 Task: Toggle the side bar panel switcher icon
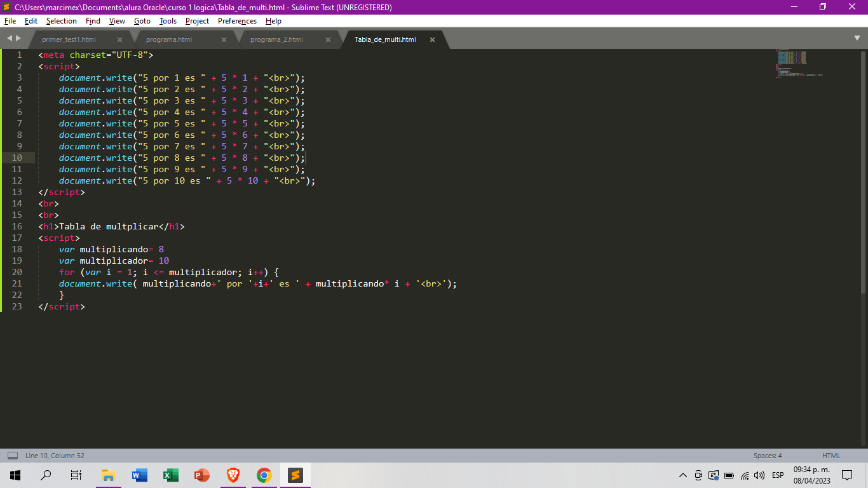click(x=12, y=456)
